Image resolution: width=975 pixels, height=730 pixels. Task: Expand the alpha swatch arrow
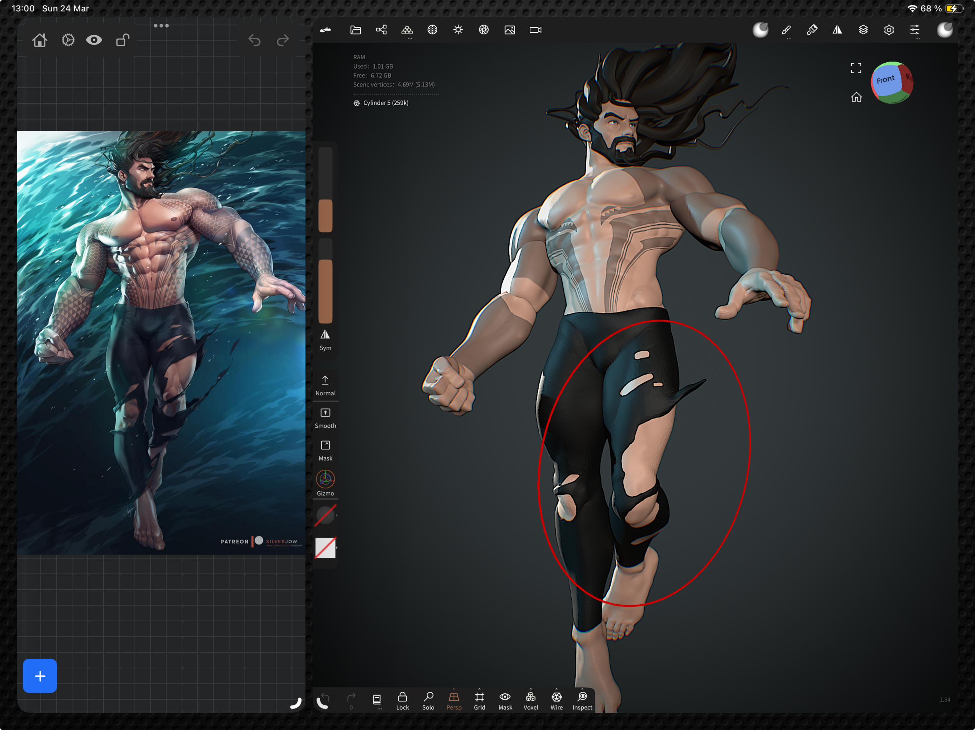point(337,548)
